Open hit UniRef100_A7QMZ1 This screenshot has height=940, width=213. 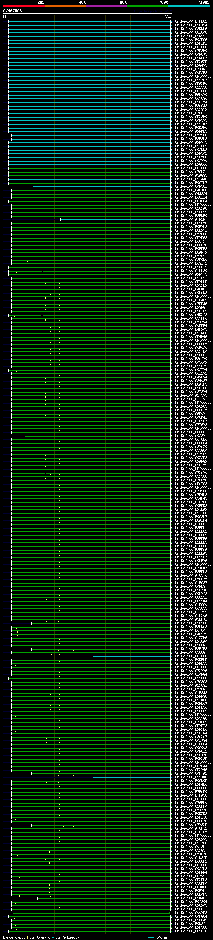click(191, 172)
